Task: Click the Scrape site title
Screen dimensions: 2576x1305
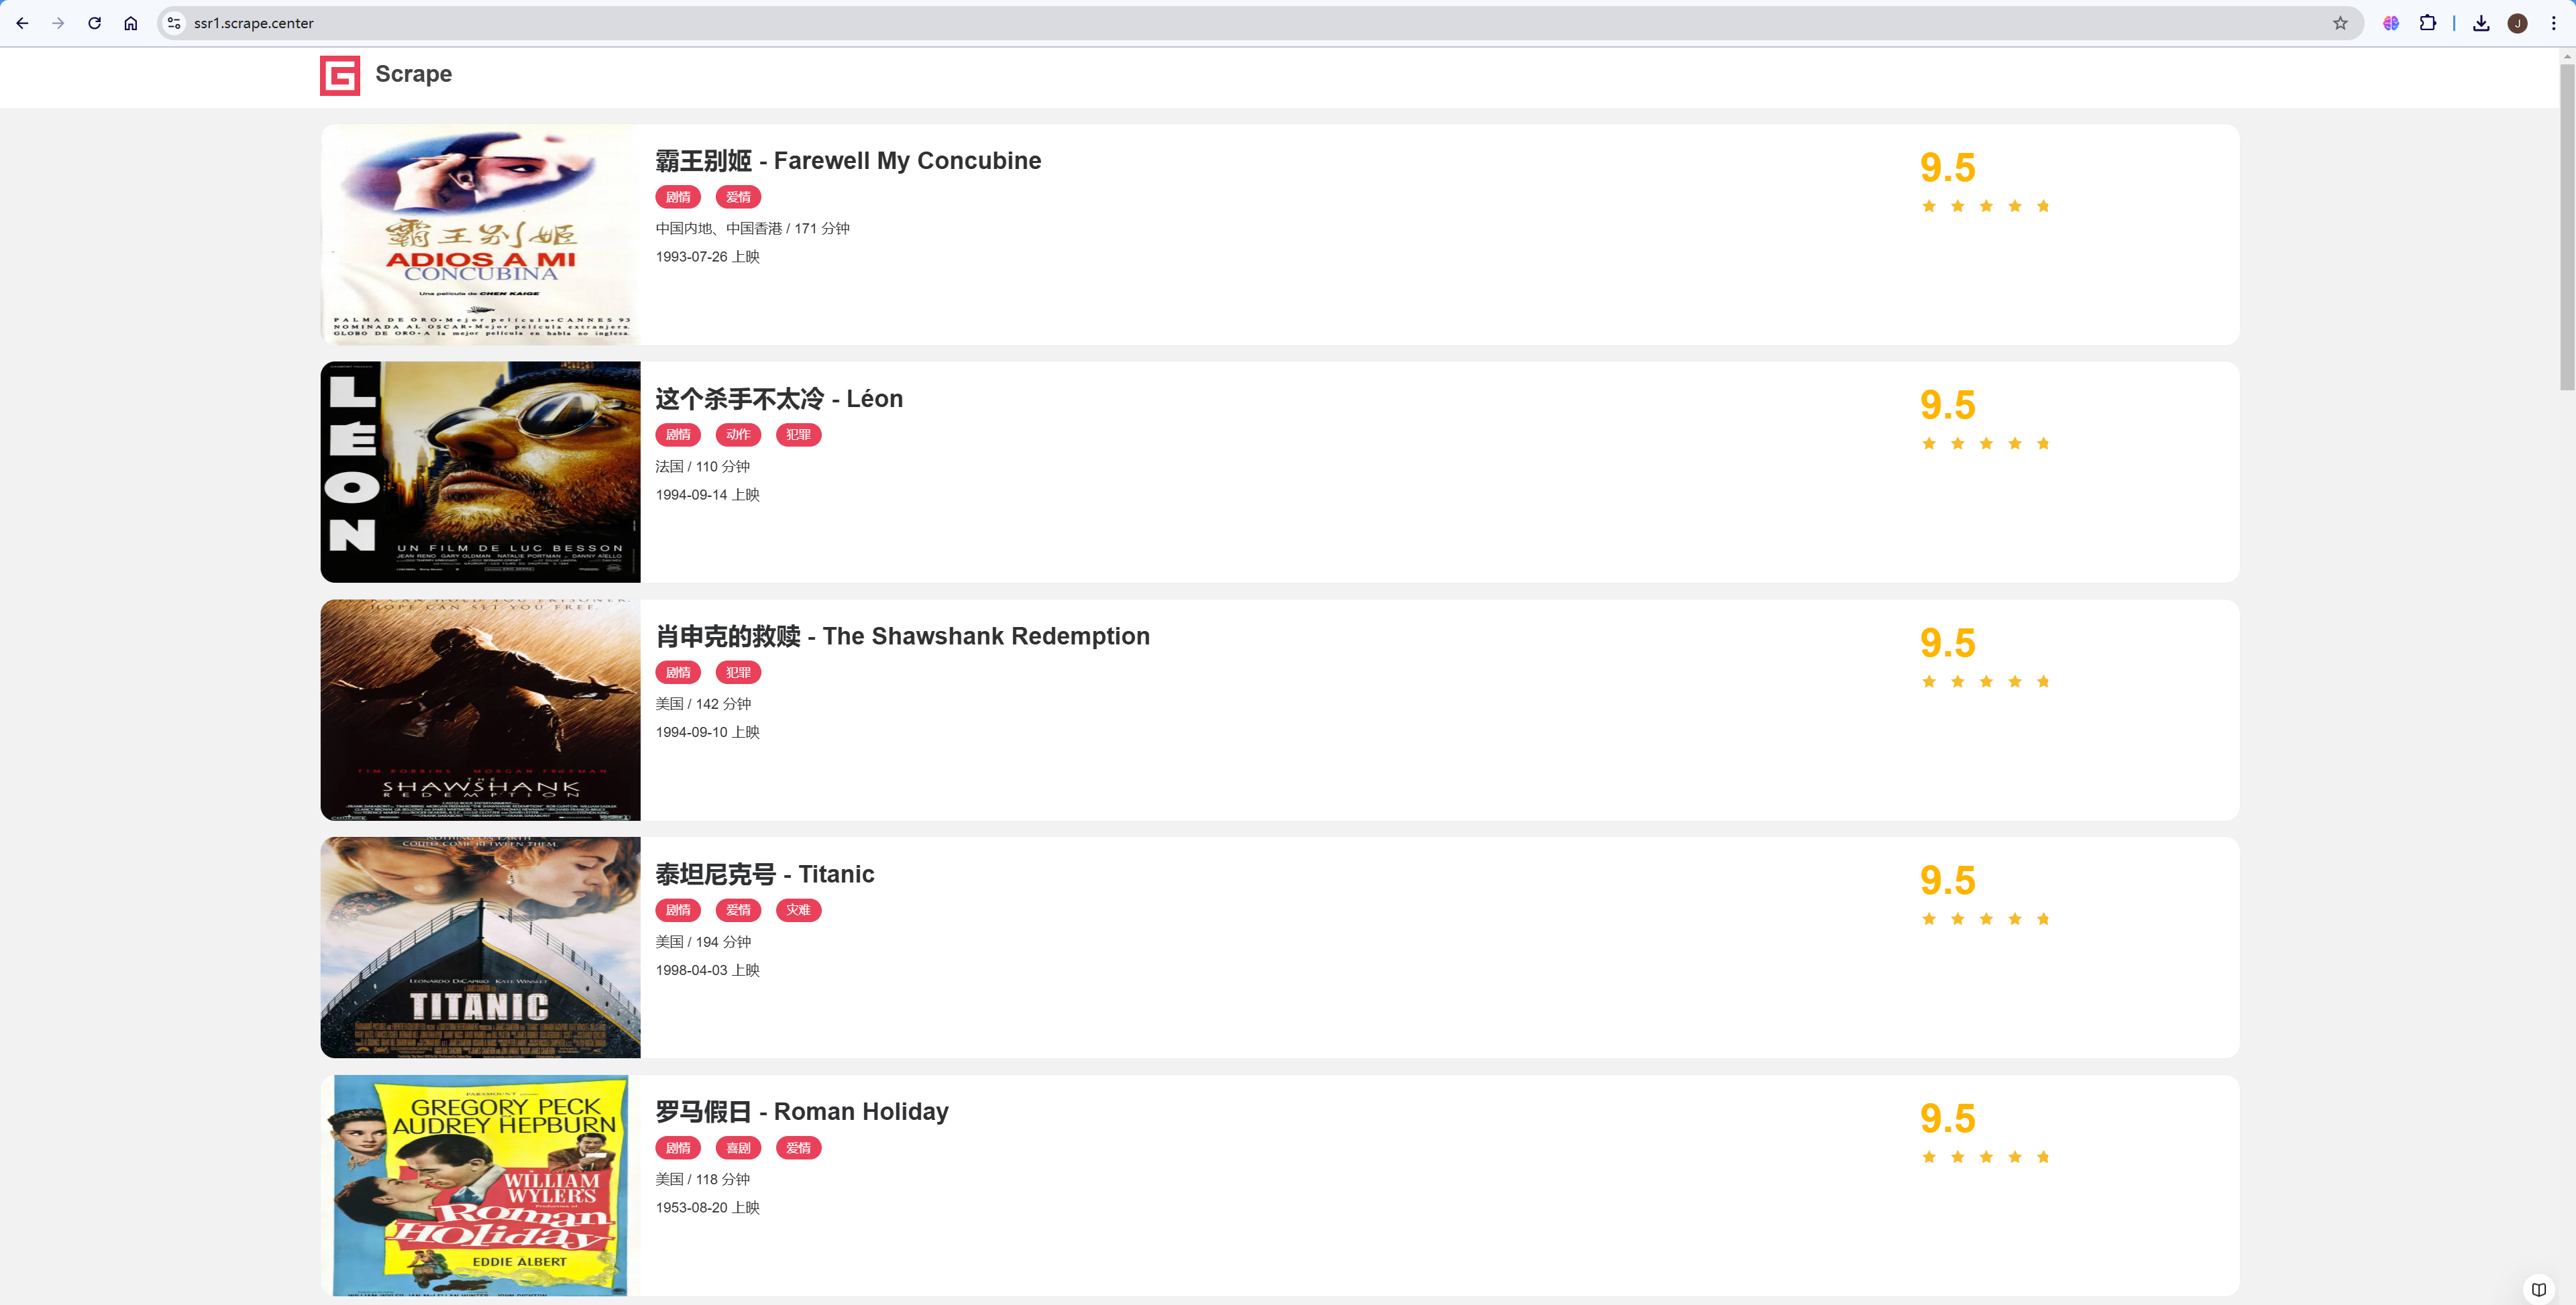Action: point(413,74)
